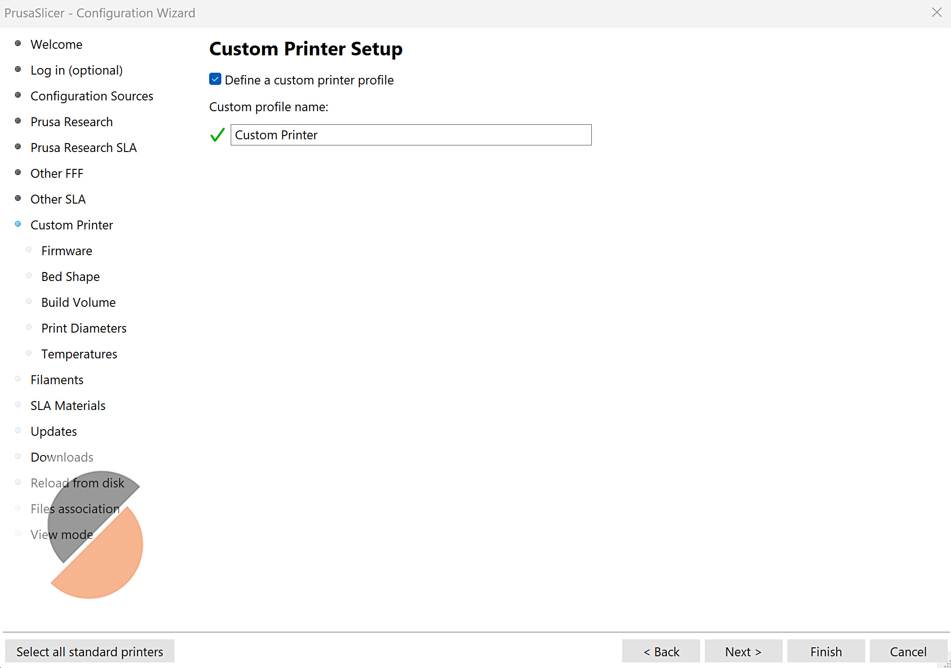Open the Log in (optional) page
The height and width of the screenshot is (668, 951).
point(76,70)
